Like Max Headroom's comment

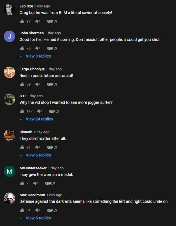[22, 210]
